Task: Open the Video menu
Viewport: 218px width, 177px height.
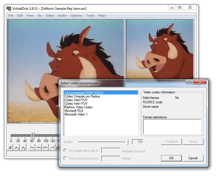Action: click(x=49, y=15)
